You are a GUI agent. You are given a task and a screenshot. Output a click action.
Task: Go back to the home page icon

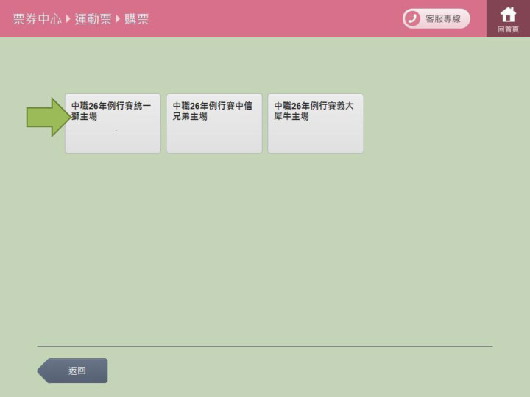pyautogui.click(x=508, y=18)
